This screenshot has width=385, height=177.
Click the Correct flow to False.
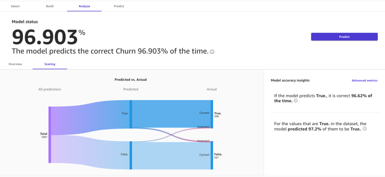[x=204, y=155]
